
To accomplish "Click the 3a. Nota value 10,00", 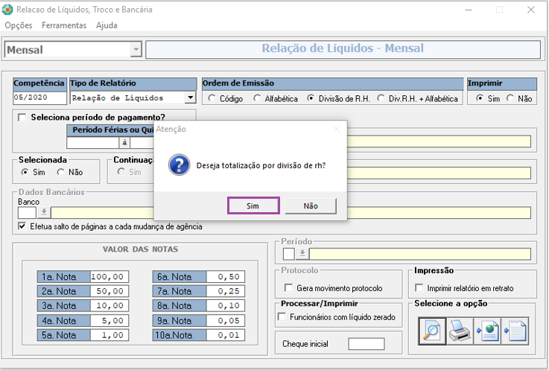I will pos(110,305).
